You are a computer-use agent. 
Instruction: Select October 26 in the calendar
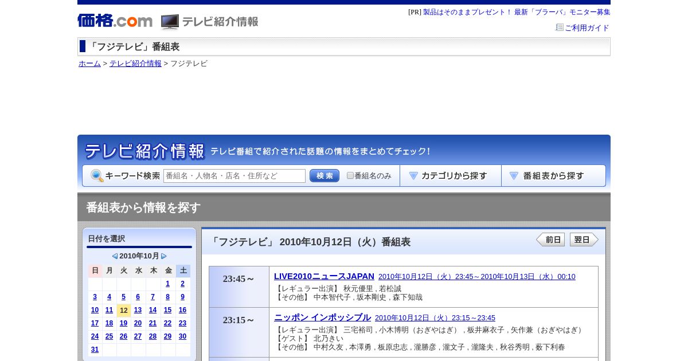[123, 336]
